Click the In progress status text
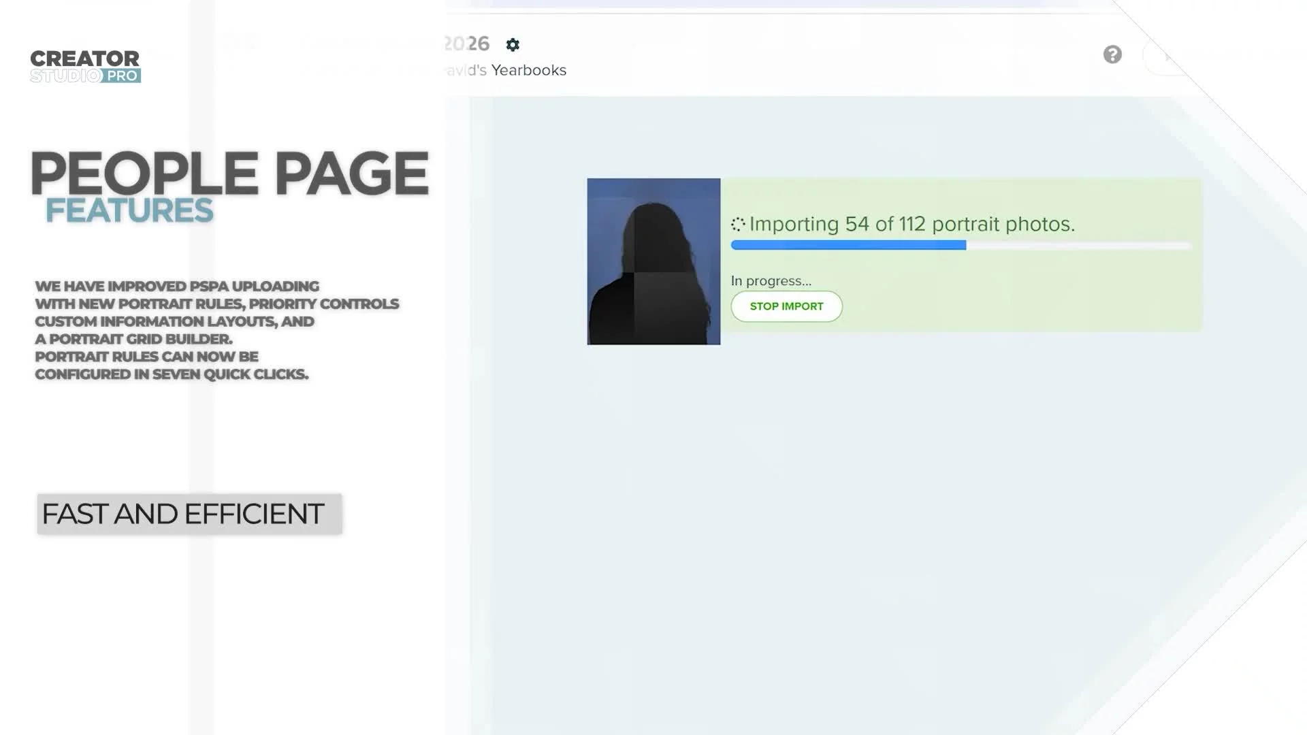This screenshot has width=1307, height=735. 771,280
